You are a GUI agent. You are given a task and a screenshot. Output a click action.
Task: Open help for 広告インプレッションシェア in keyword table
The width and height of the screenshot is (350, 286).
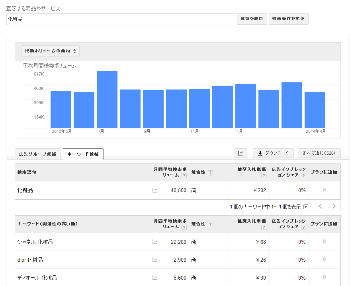[303, 228]
